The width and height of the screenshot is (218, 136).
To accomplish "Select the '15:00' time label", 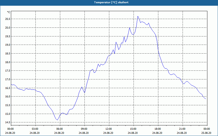I will pyautogui.click(x=134, y=129).
